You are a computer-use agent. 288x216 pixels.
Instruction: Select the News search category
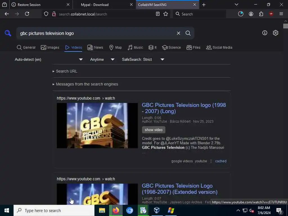pos(95,48)
